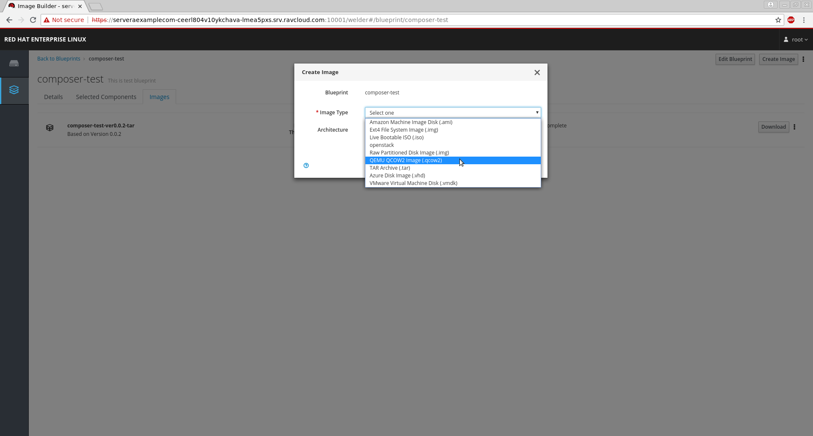Screen dimensions: 813x436
Task: Click Back to Blueprints link
Action: click(58, 59)
